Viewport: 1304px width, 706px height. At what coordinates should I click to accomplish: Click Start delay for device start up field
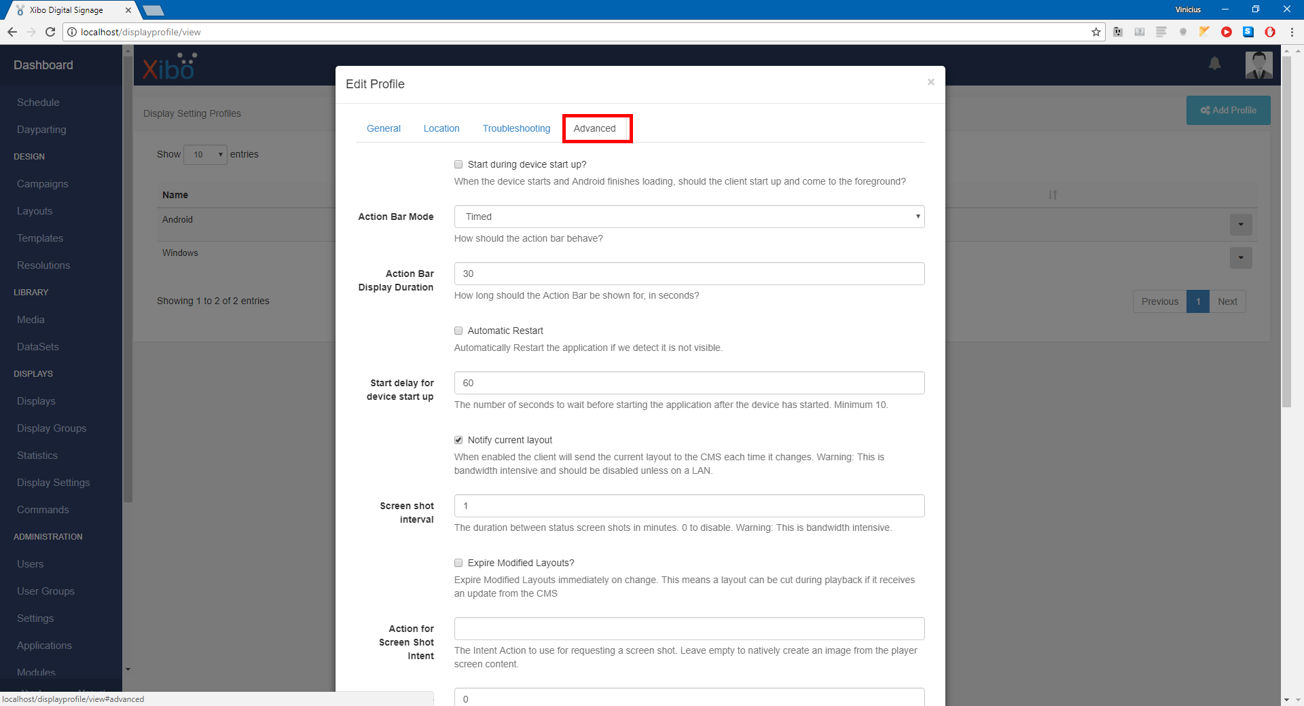[x=689, y=383]
